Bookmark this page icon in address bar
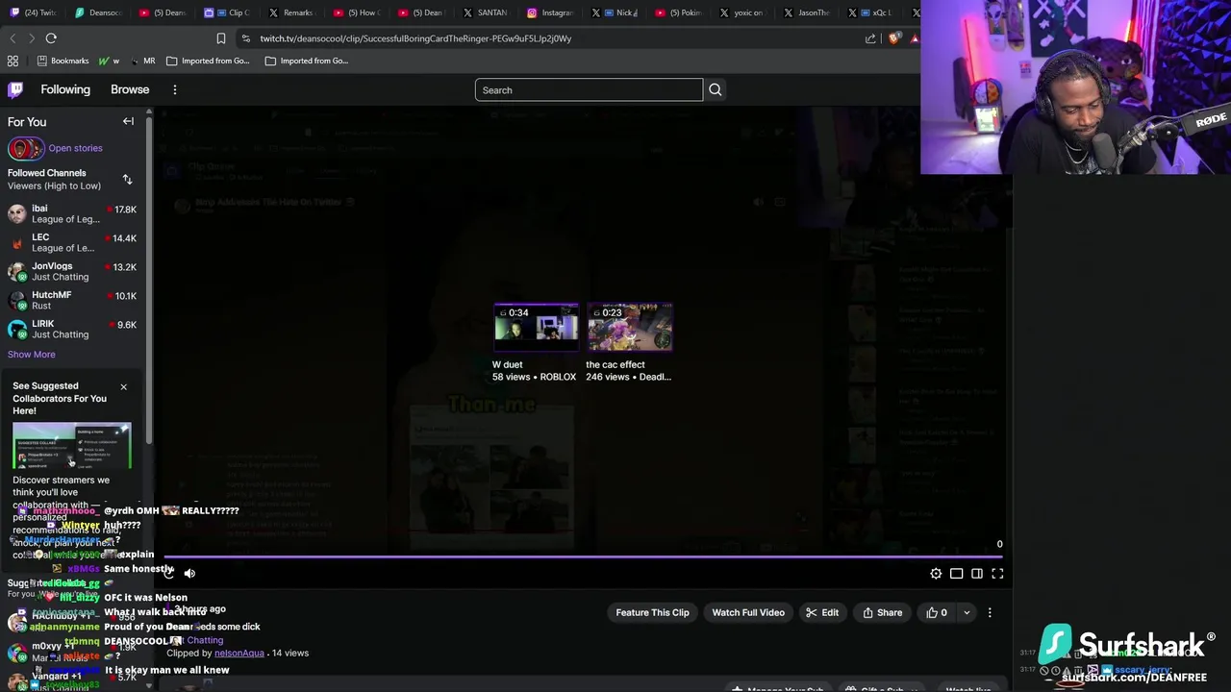Viewport: 1231px width, 692px height. tap(221, 38)
